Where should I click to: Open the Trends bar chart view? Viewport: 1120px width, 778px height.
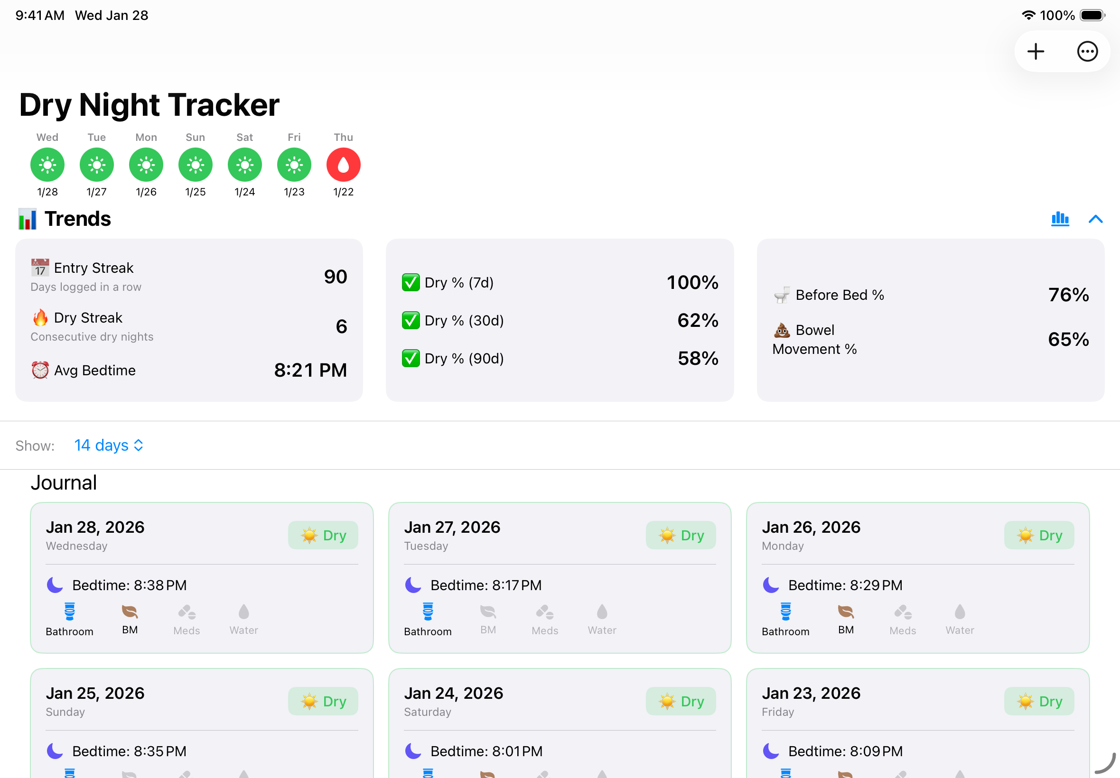pos(1060,219)
